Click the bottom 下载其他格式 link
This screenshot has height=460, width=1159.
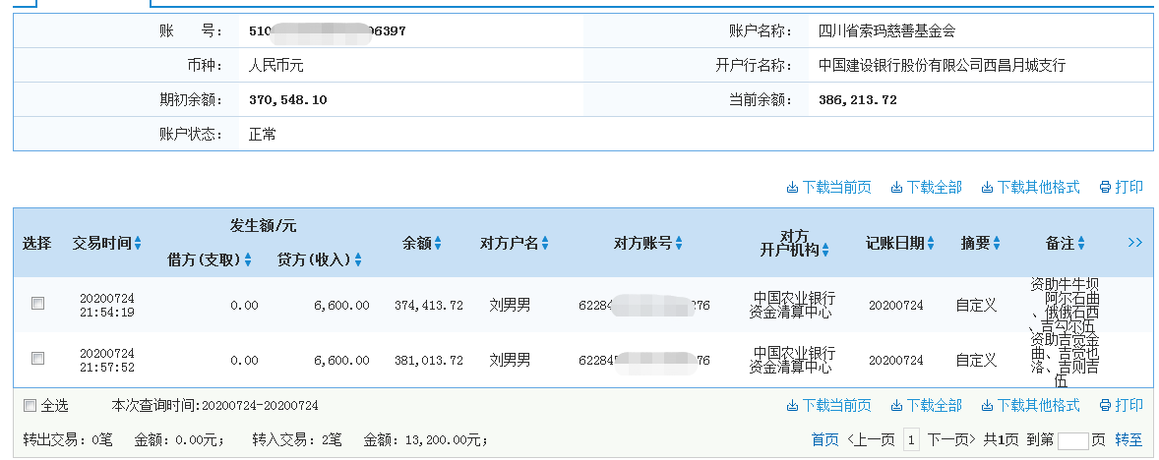click(1038, 406)
